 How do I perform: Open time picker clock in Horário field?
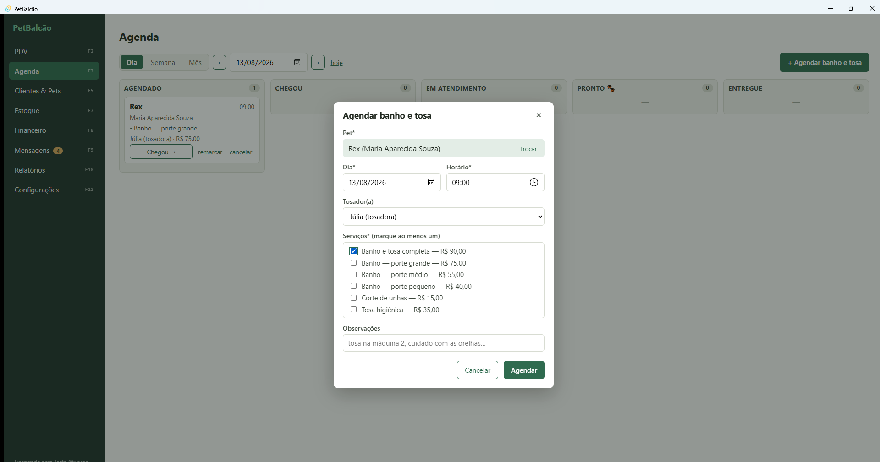534,182
